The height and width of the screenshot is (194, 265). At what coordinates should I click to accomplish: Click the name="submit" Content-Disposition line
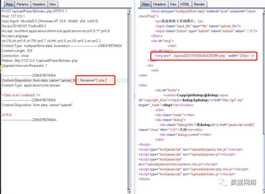[37, 105]
